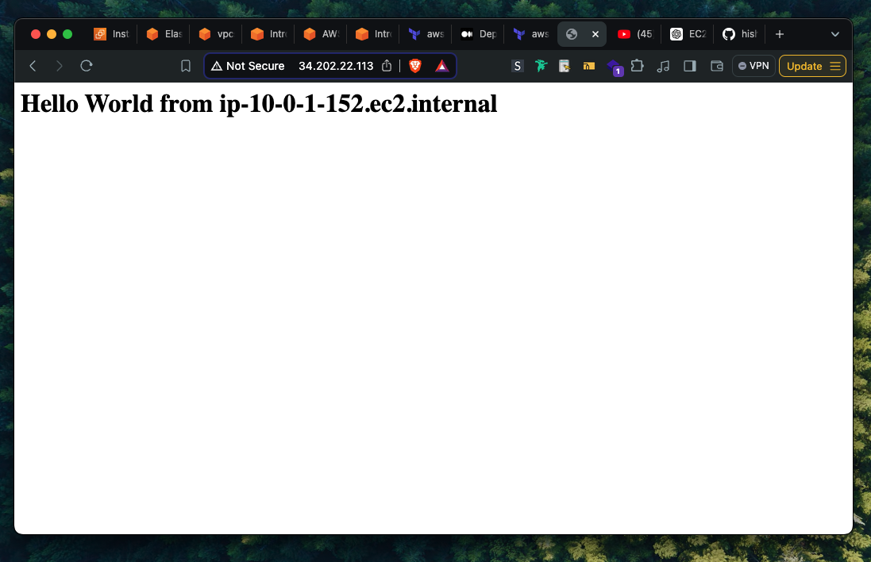Screen dimensions: 871x562
Task: Share this page using the share icon
Action: (x=387, y=66)
